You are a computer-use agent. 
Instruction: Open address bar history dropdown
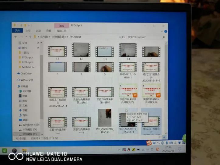120,37
